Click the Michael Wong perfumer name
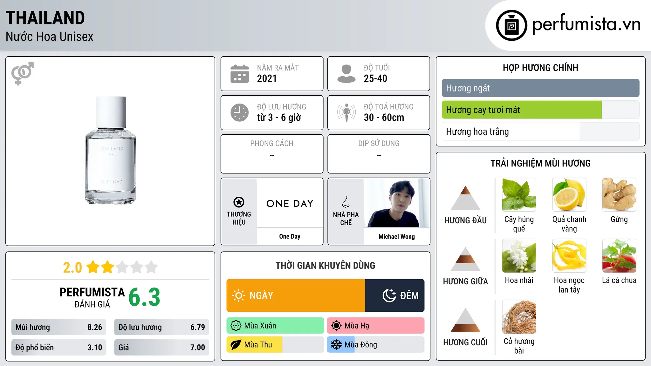This screenshot has height=366, width=651. coord(397,236)
